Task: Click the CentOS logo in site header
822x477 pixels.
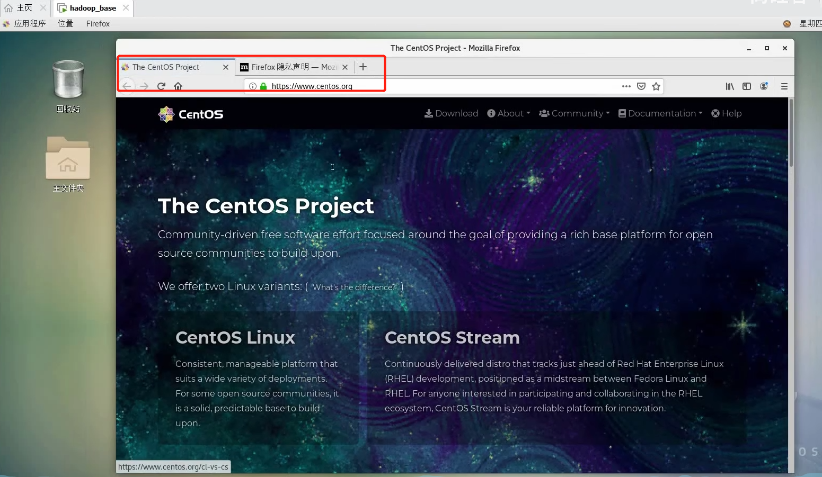Action: point(191,114)
